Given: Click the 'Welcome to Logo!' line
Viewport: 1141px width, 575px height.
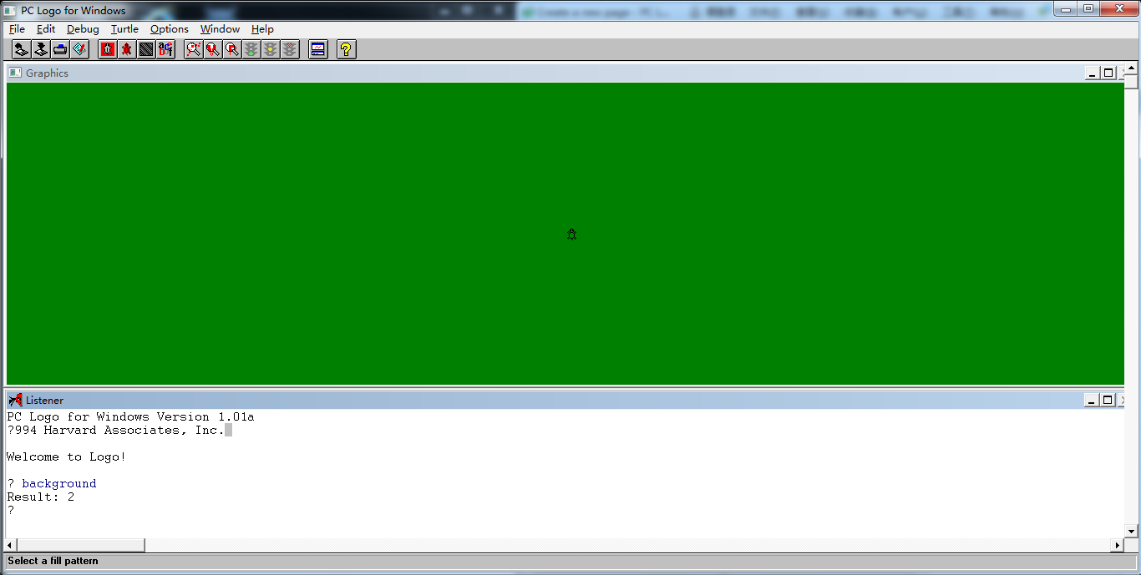Looking at the screenshot, I should 66,456.
